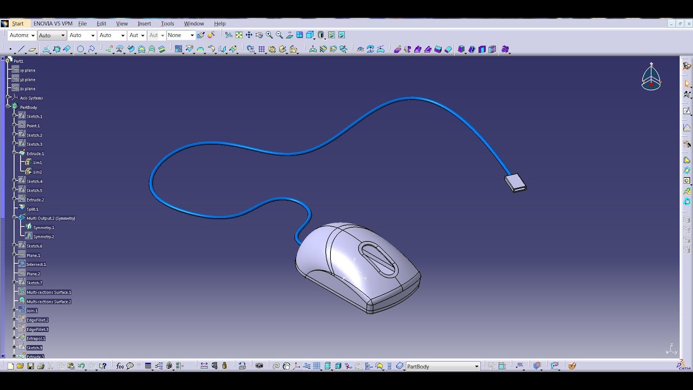
Task: Select Point.1 in the tree
Action: pos(33,126)
